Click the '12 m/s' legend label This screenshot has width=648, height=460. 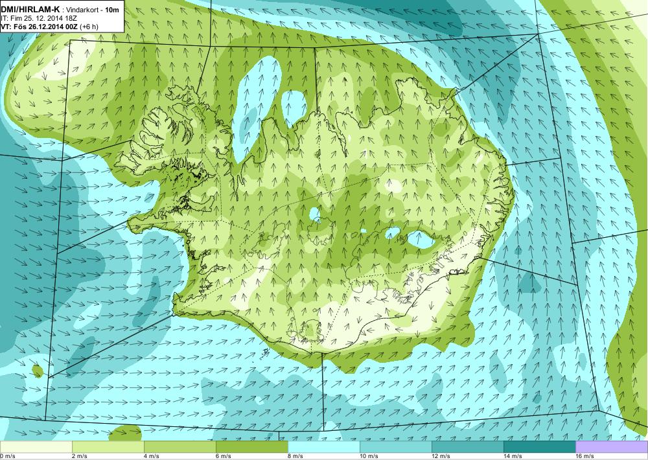(441, 456)
